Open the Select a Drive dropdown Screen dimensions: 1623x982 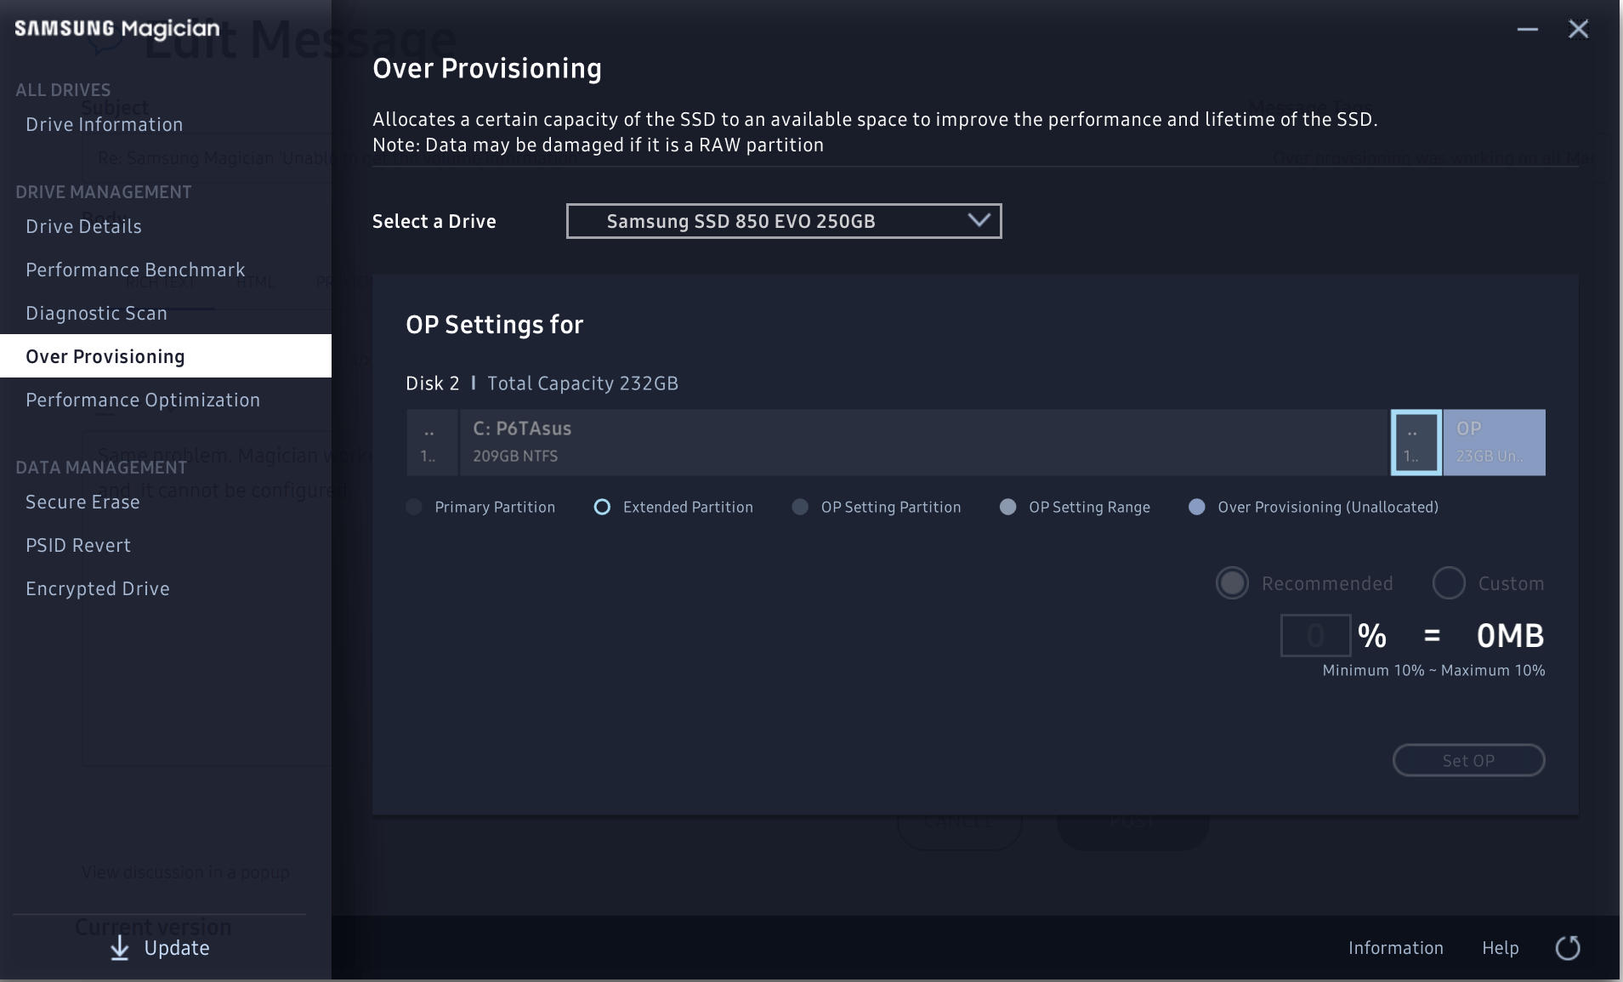coord(782,221)
